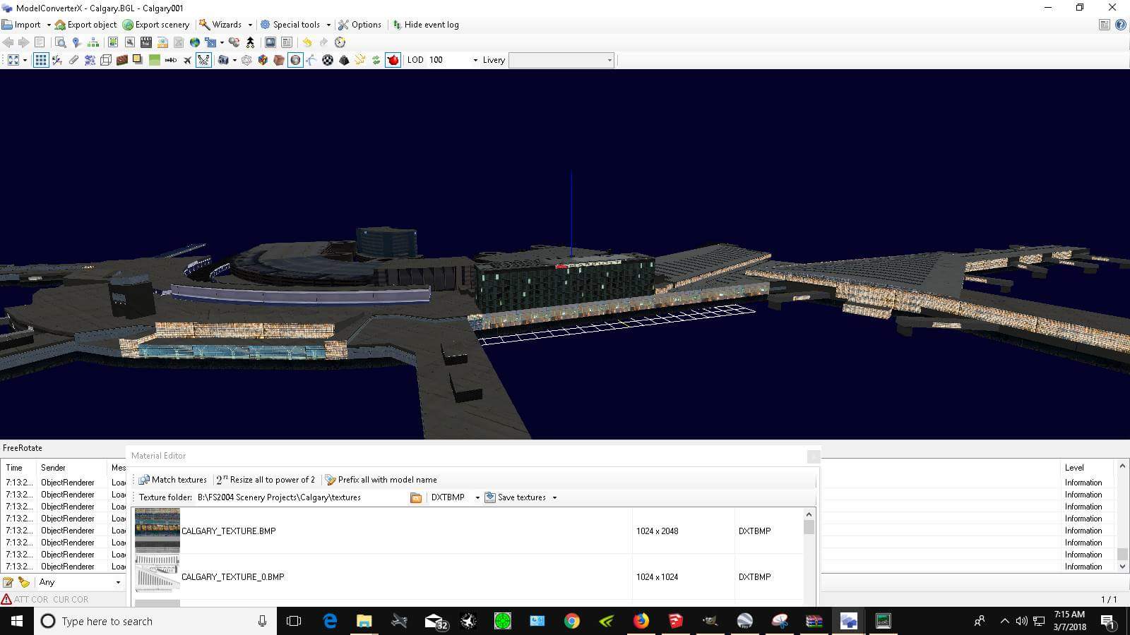Open the DXTBMP format dropdown
This screenshot has height=635, width=1130.
477,497
